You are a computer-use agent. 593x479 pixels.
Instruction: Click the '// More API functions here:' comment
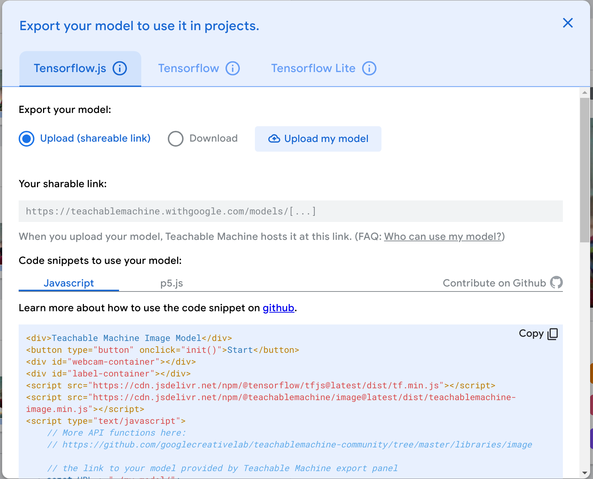point(117,433)
